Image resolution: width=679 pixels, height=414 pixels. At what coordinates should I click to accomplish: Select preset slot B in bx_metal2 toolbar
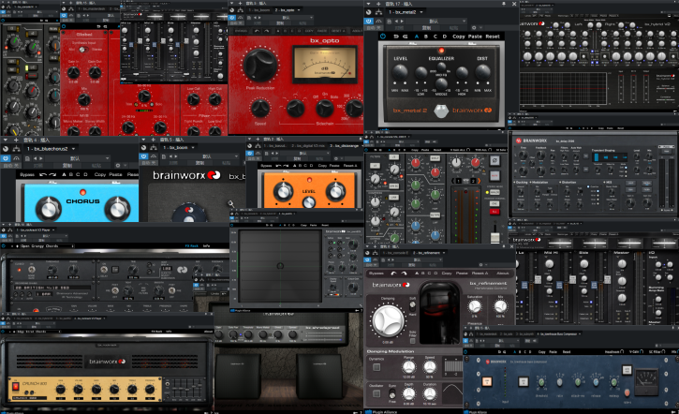point(426,37)
